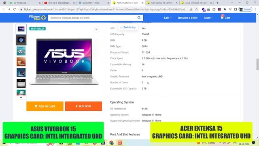
Task: Click the Flipkart search input field
Action: pyautogui.click(x=93, y=18)
